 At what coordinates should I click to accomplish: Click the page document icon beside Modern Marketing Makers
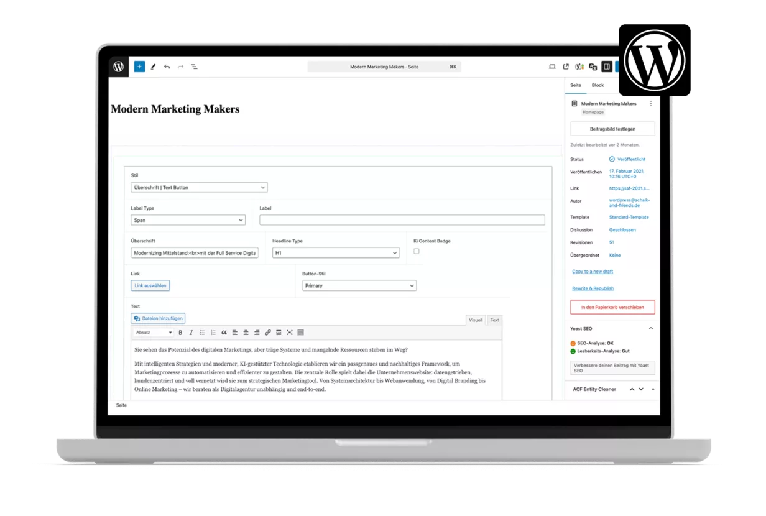coord(574,104)
